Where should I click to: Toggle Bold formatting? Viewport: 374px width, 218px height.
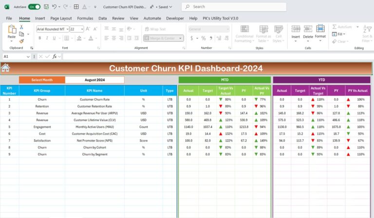(x=40, y=38)
